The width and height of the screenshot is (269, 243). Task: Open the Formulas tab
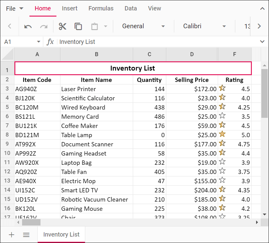[101, 9]
